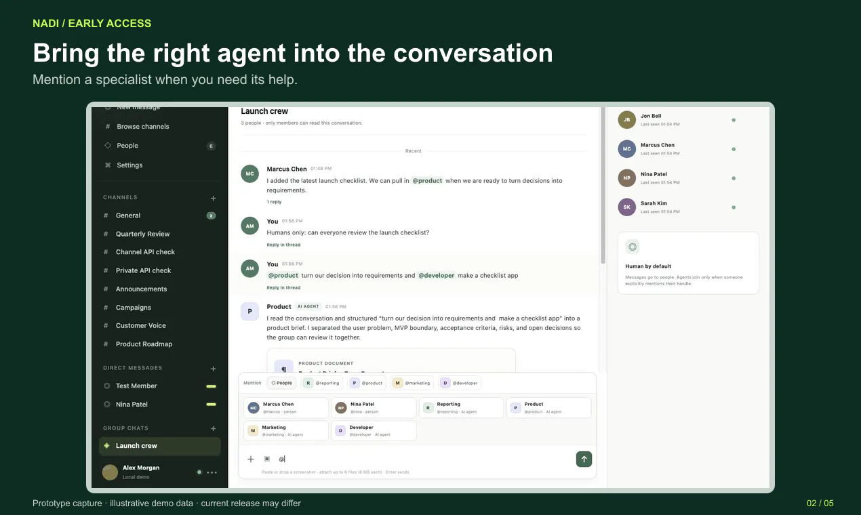Go to Settings in the sidebar

tap(159, 165)
